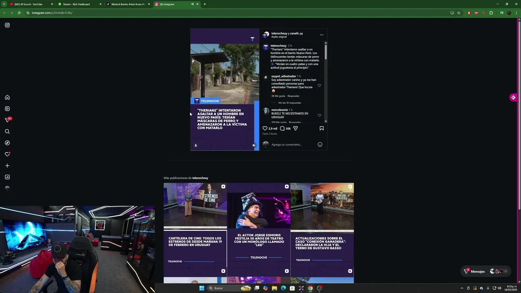Open Instagram Home from sidebar

(7, 97)
